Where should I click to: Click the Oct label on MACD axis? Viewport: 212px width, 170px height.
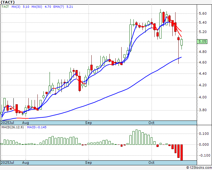(152, 163)
